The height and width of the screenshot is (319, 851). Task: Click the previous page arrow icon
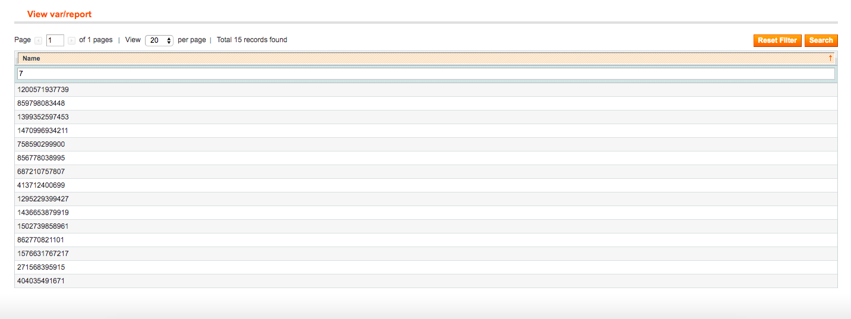point(39,40)
